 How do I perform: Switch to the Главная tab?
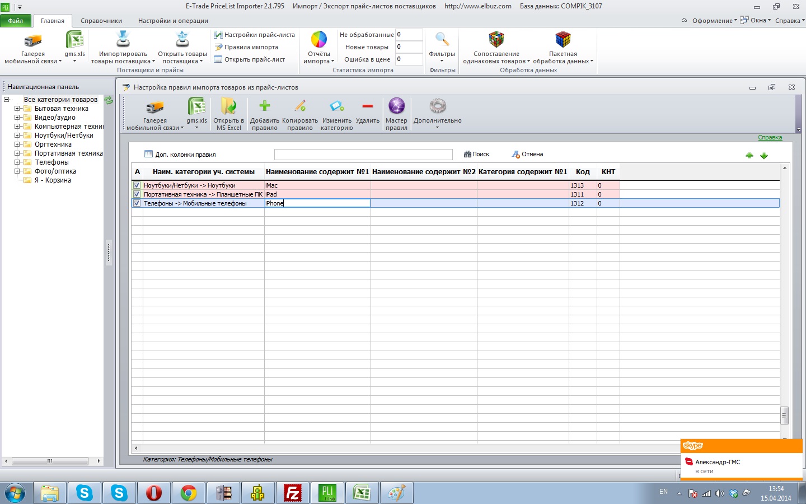(53, 21)
